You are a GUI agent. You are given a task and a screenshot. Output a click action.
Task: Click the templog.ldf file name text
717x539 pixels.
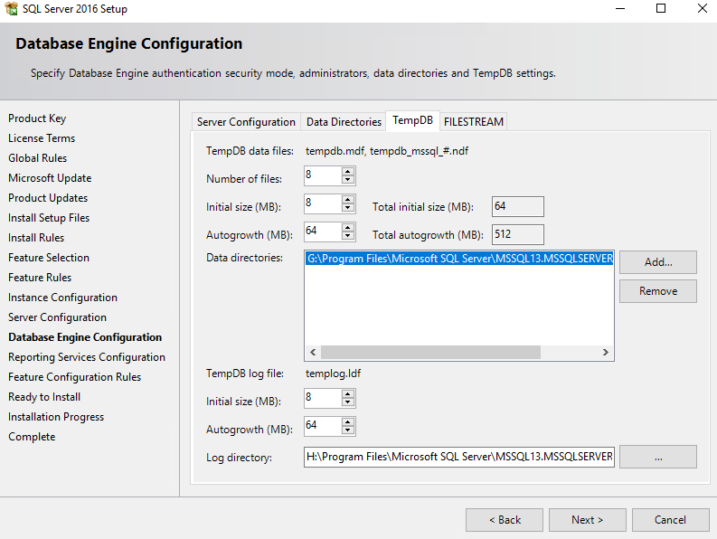[x=333, y=374]
